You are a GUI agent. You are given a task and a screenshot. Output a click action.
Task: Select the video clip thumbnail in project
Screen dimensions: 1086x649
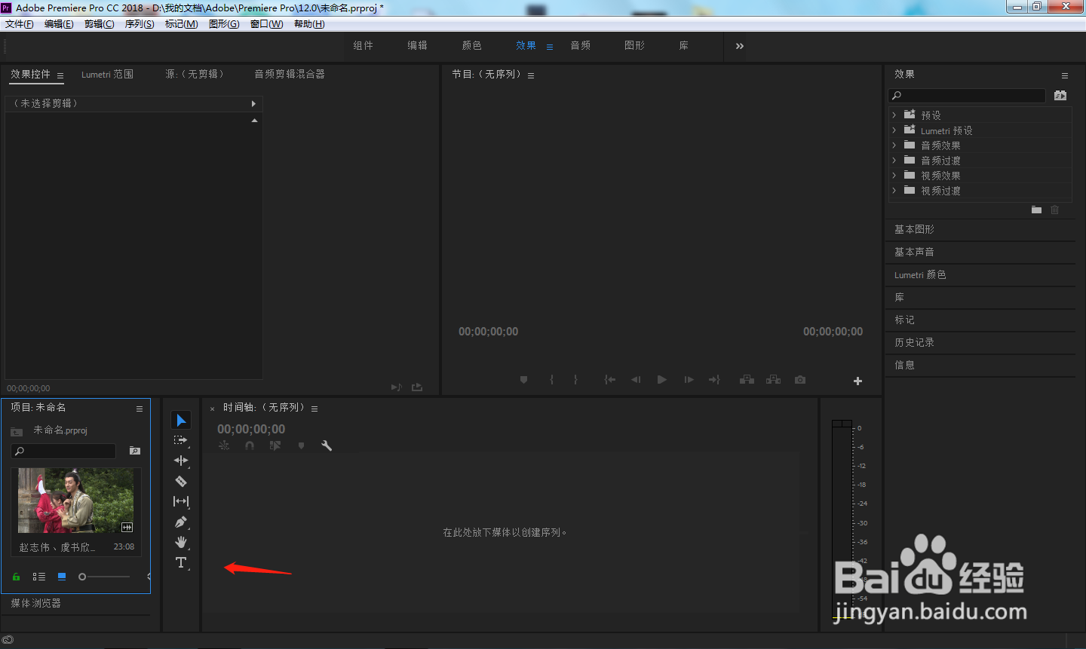click(76, 501)
